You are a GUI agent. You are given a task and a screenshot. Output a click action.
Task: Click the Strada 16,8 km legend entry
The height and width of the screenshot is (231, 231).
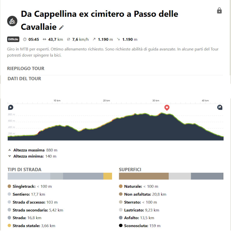point(25,218)
